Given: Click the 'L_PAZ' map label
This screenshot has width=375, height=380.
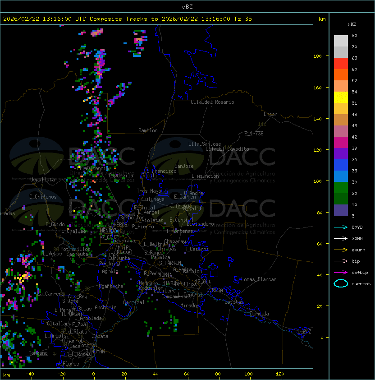Looking at the screenshot, I should (x=304, y=332).
